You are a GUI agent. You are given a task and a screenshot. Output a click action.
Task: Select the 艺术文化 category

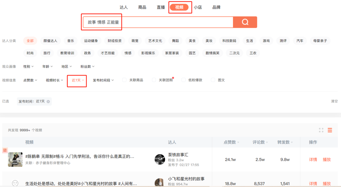click(x=155, y=41)
